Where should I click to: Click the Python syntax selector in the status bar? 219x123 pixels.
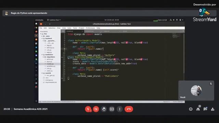[178, 102]
